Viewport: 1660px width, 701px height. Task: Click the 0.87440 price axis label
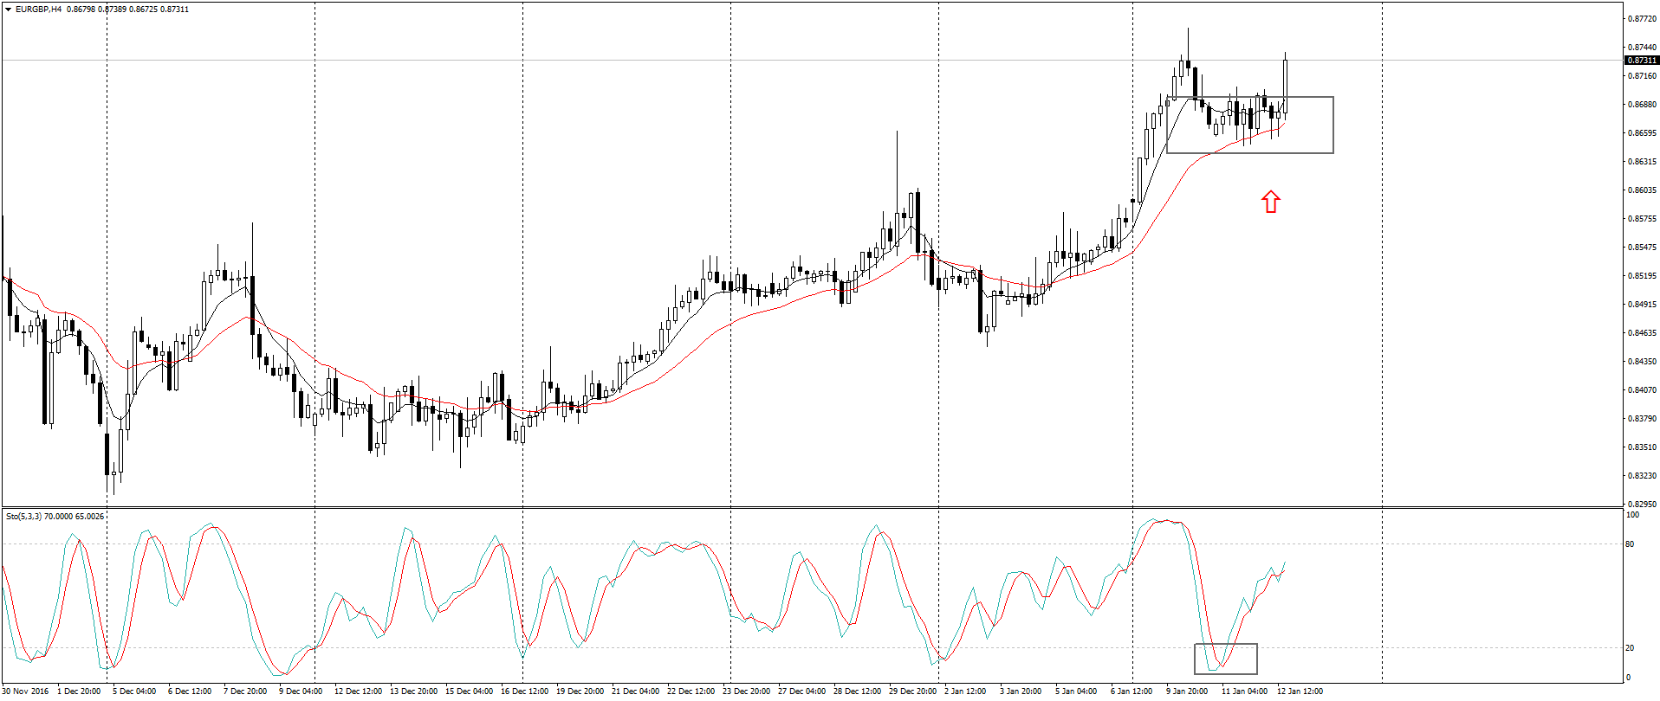pyautogui.click(x=1642, y=48)
